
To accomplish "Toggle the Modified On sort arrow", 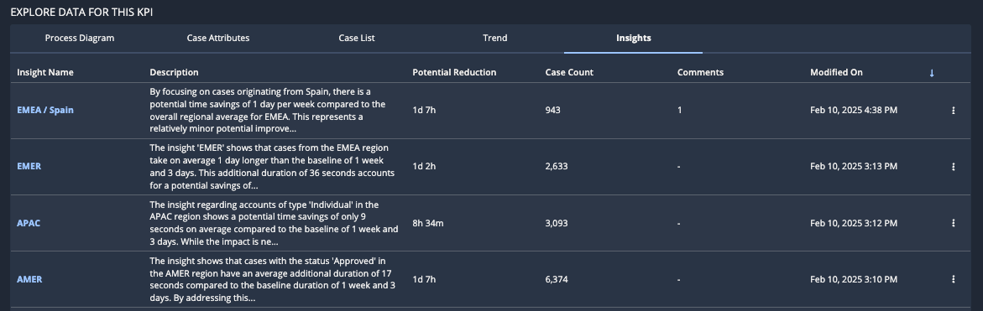I will coord(932,73).
